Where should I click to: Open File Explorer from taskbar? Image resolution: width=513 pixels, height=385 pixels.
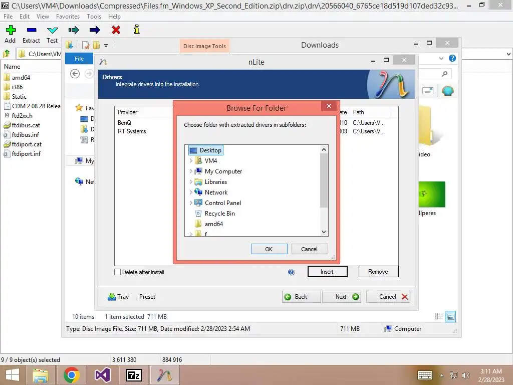pos(40,375)
